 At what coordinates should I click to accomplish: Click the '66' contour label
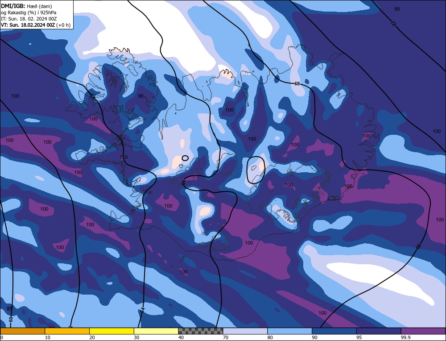183,182
